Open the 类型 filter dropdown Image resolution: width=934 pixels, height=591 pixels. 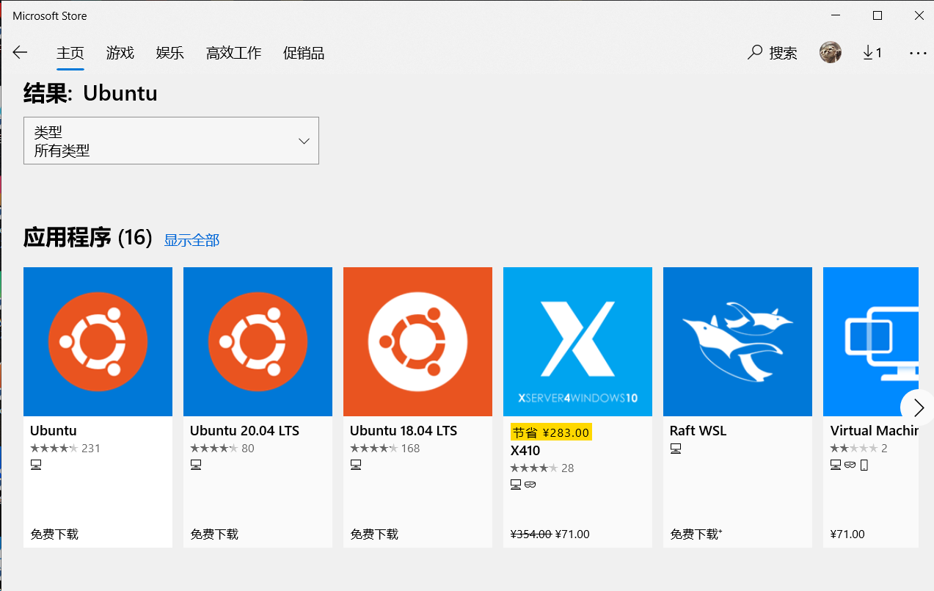coord(171,140)
